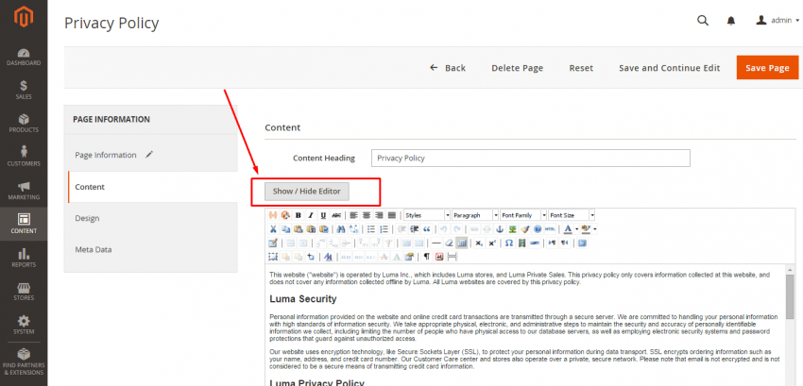This screenshot has width=803, height=386.
Task: Click the Edit CSS Style icon
Action: coord(328,257)
